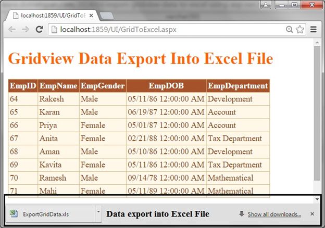Click the EmpGender column header
Image resolution: width=325 pixels, height=228 pixels.
103,86
